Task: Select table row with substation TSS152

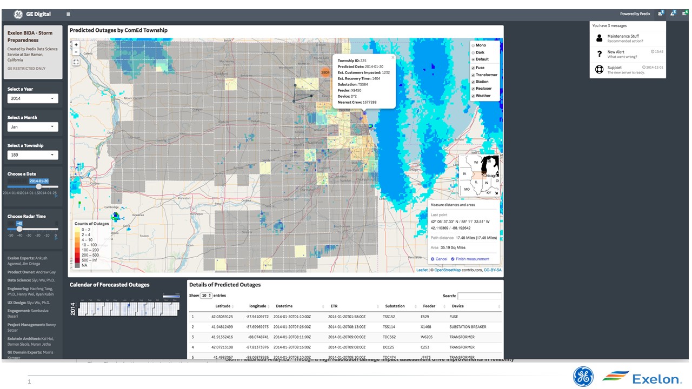Action: (345, 317)
